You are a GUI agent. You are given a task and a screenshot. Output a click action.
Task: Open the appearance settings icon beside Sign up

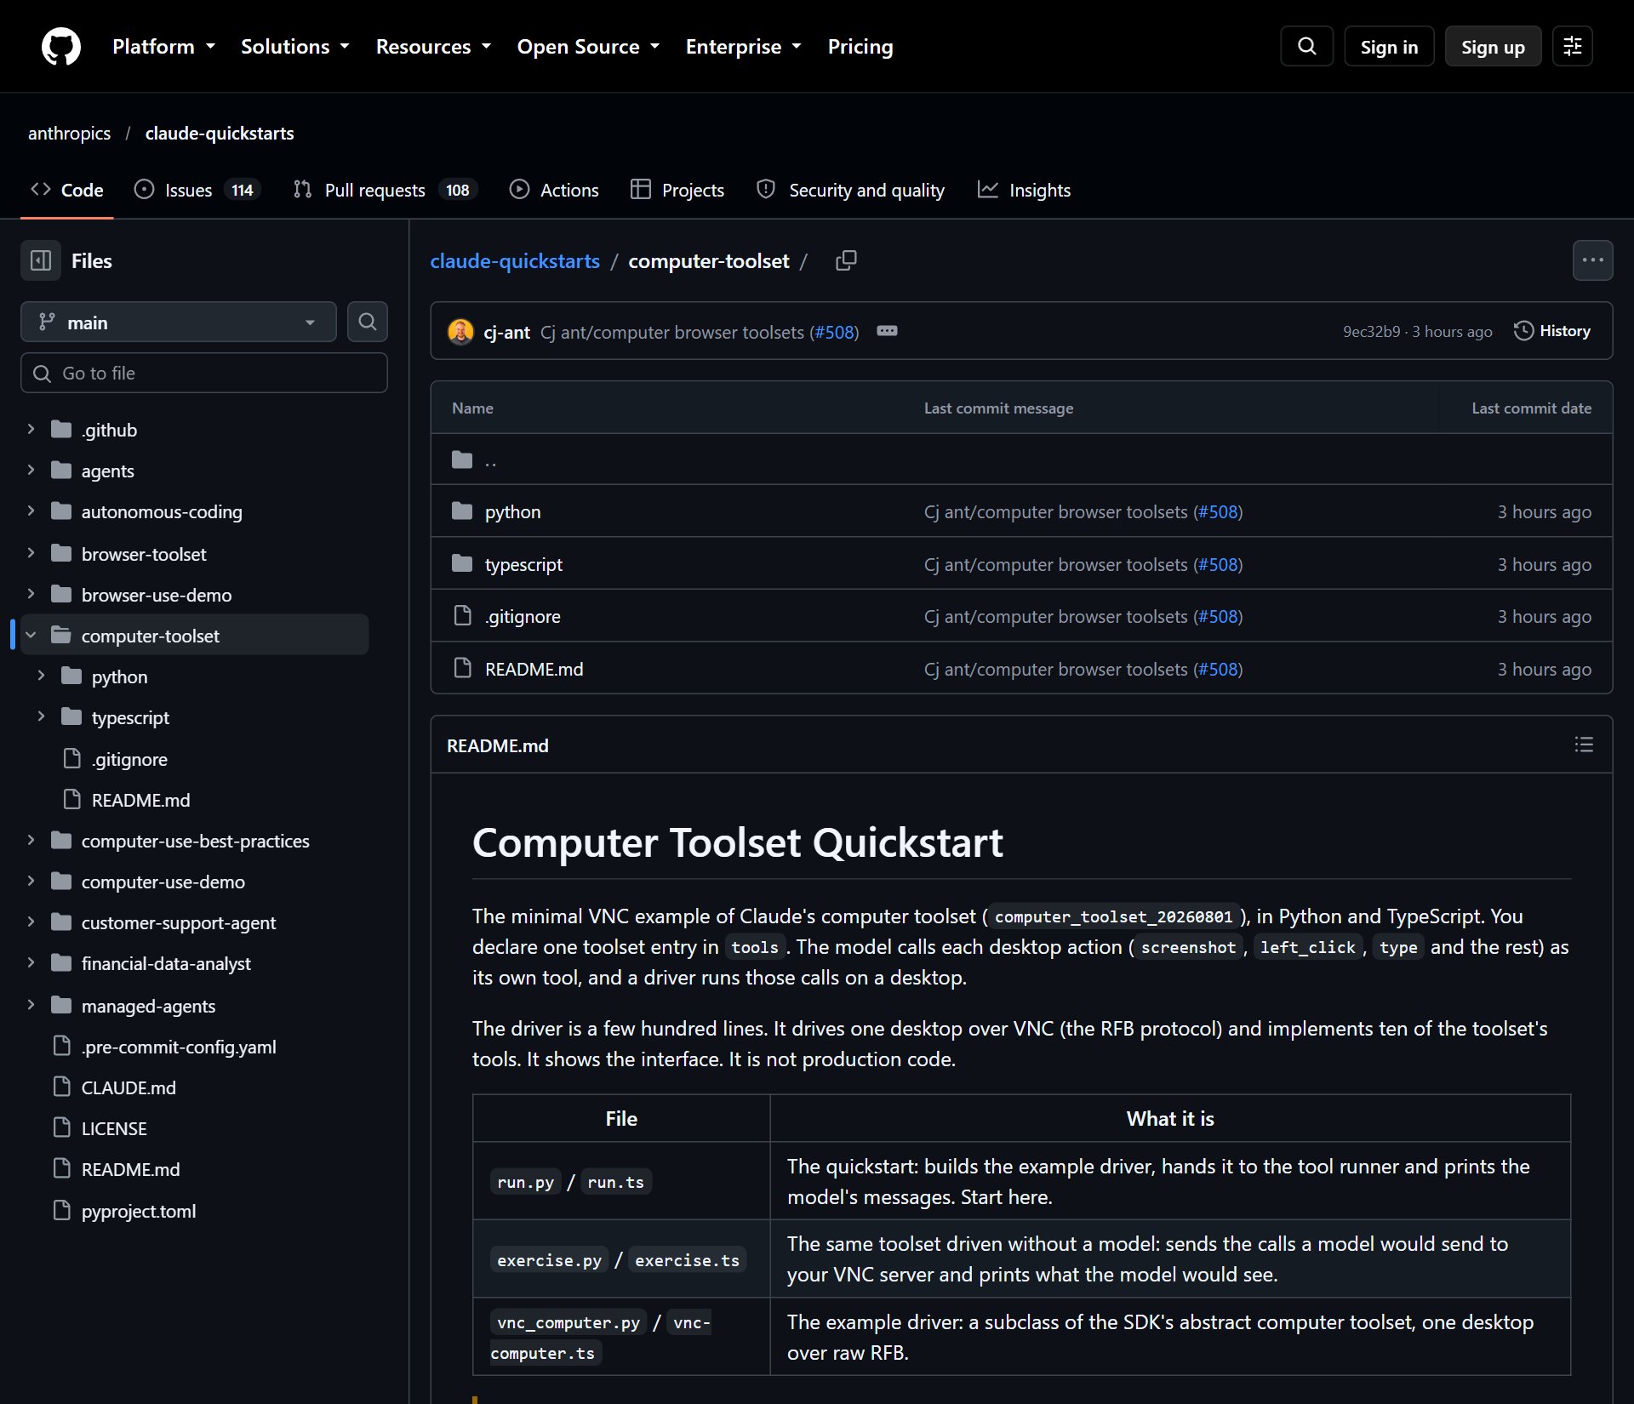coord(1572,46)
